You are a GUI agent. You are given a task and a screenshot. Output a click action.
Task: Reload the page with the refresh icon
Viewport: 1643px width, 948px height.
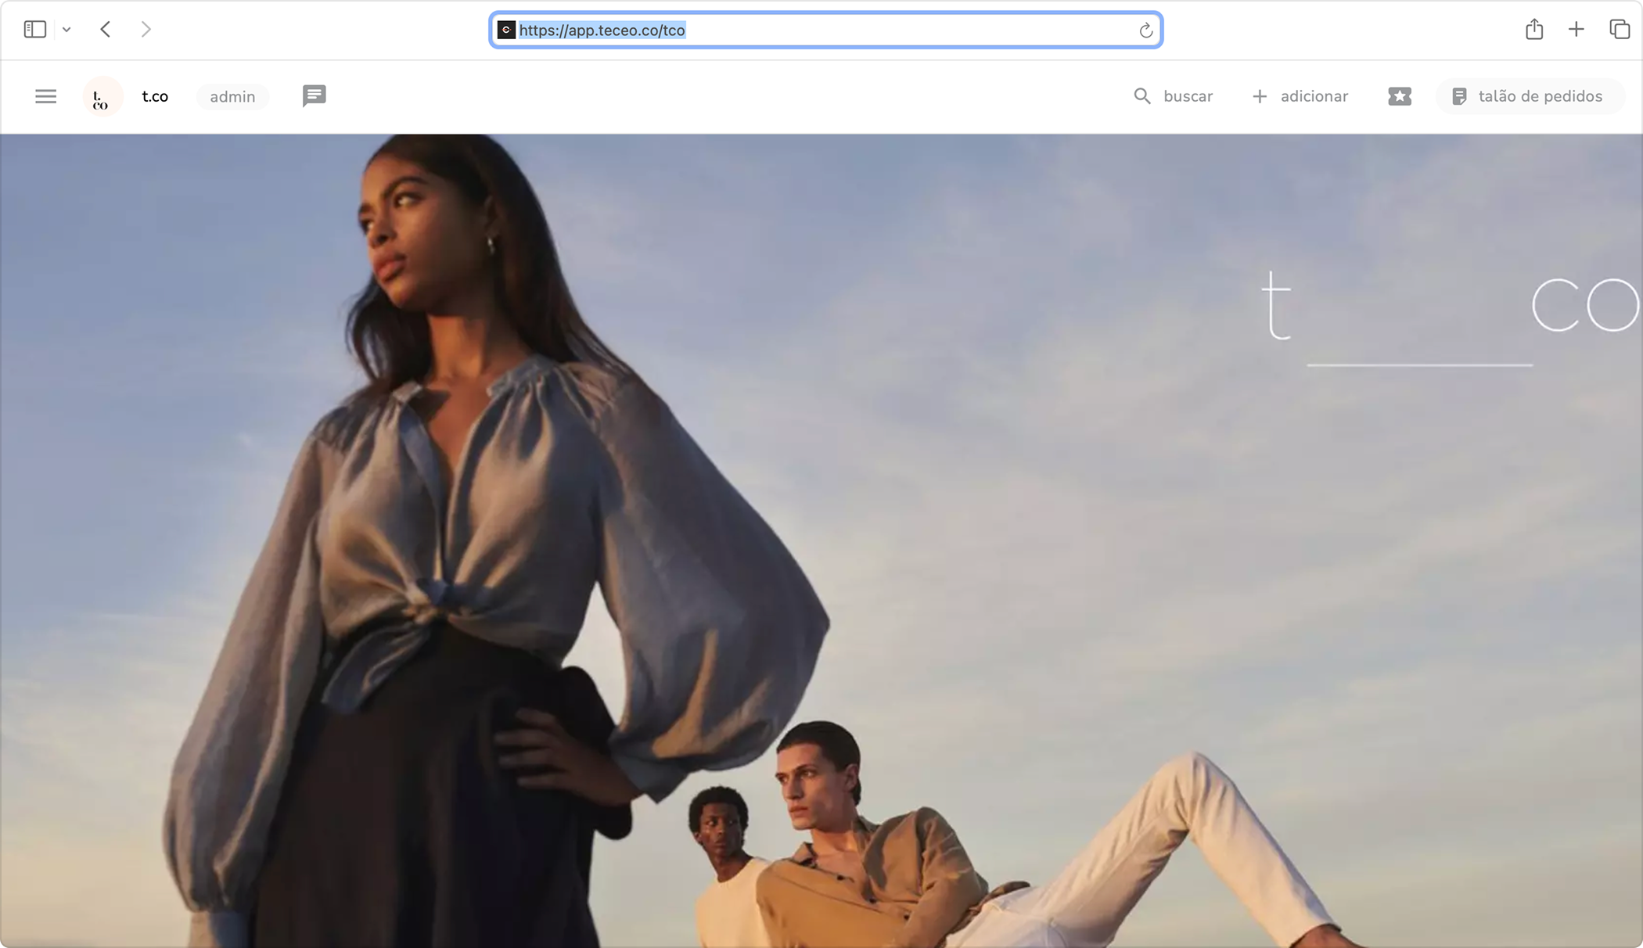[1145, 31]
